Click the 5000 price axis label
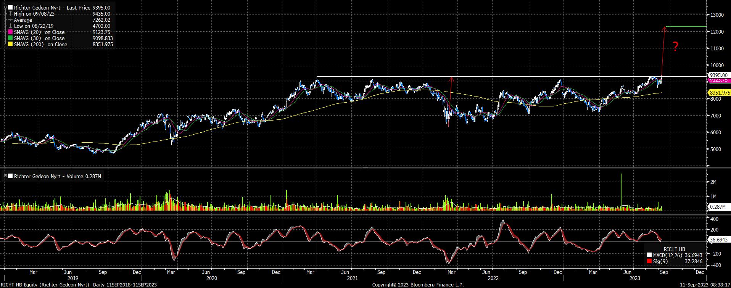731x288 pixels. coord(716,149)
